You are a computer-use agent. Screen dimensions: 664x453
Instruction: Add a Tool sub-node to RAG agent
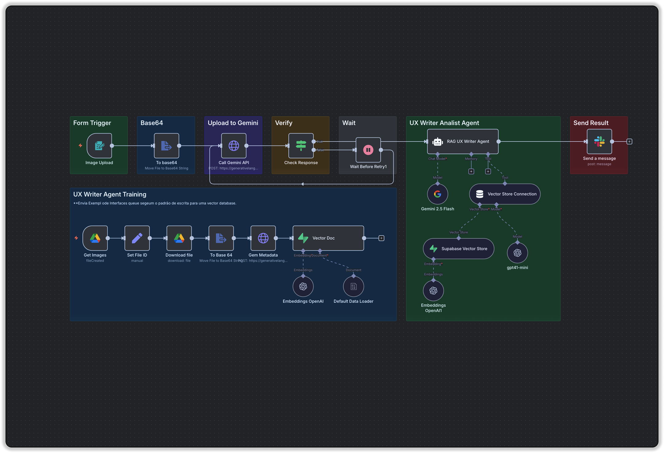click(488, 171)
